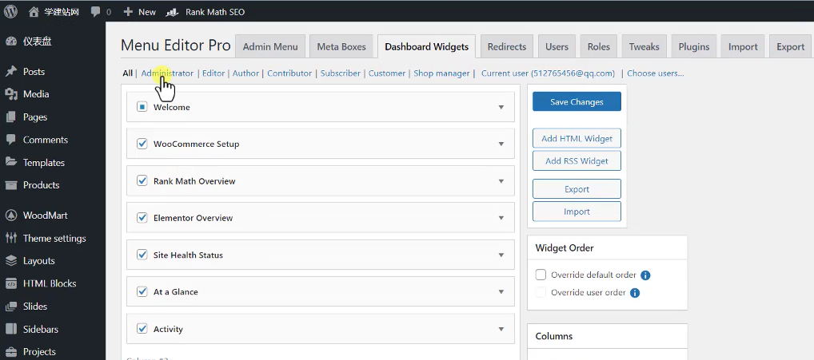Click the Slides icon in sidebar
Viewport: 814px width, 360px height.
click(11, 307)
